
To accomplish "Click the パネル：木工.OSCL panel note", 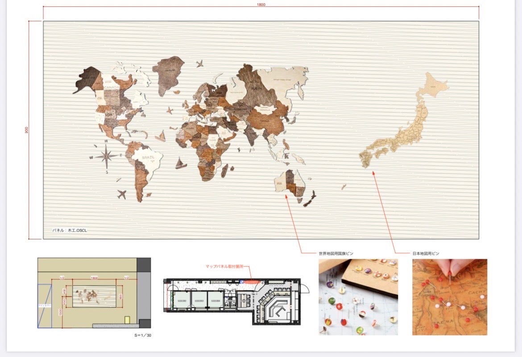I will click(70, 230).
